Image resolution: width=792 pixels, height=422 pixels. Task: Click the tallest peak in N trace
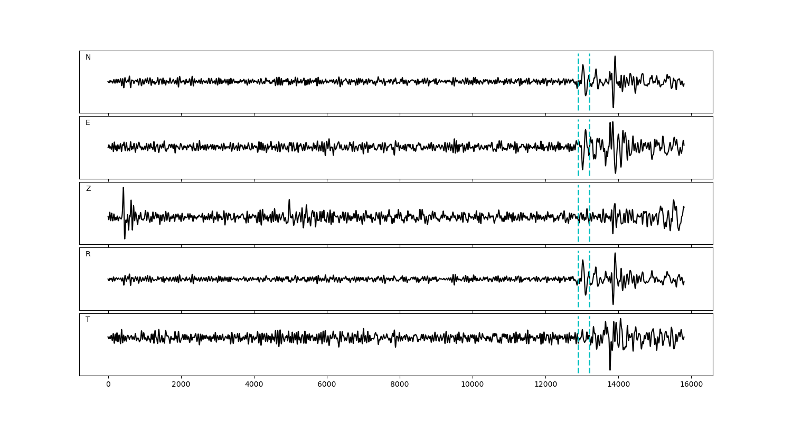[615, 56]
